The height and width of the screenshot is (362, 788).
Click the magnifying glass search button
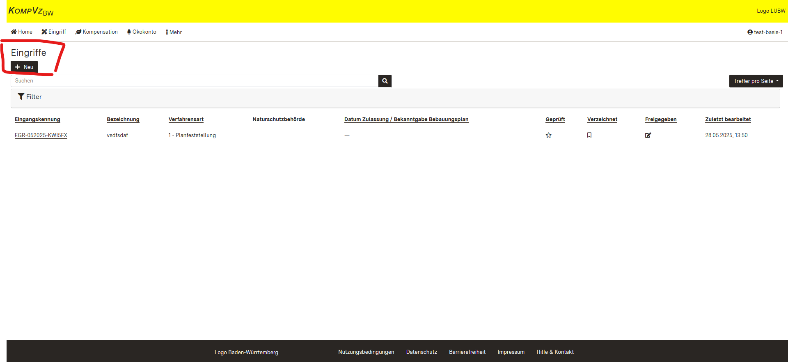pos(385,81)
